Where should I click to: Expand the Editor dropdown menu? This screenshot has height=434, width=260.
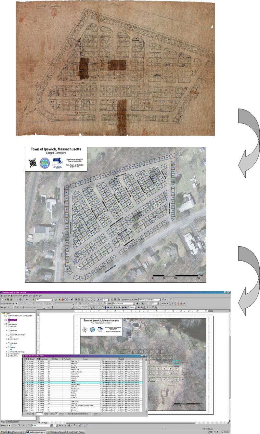tap(4, 307)
